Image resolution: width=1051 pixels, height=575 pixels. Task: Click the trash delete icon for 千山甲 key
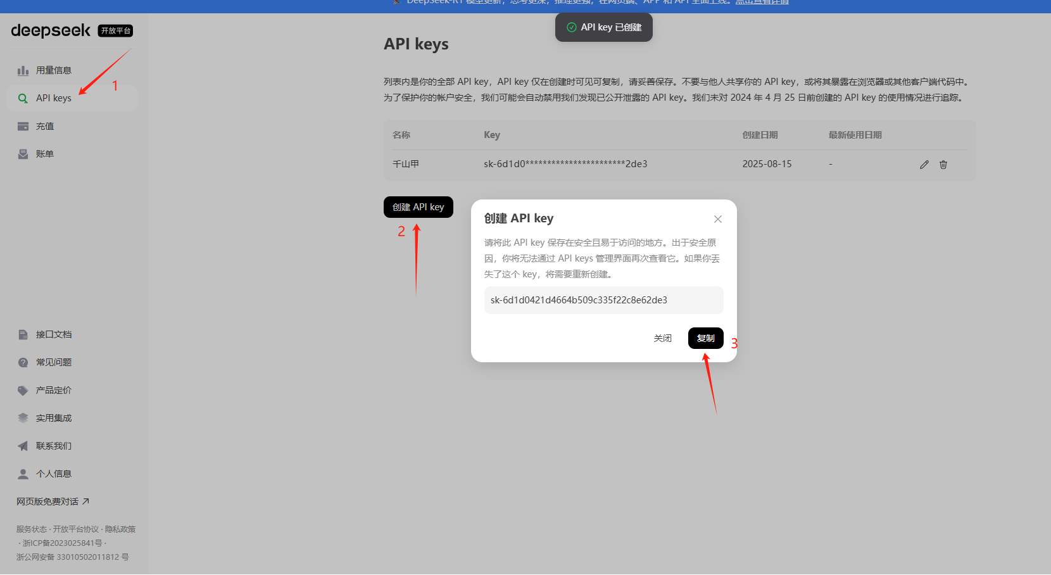point(943,165)
